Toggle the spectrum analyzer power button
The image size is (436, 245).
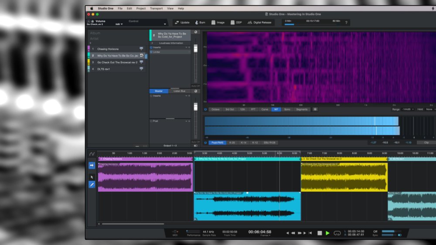tap(205, 109)
